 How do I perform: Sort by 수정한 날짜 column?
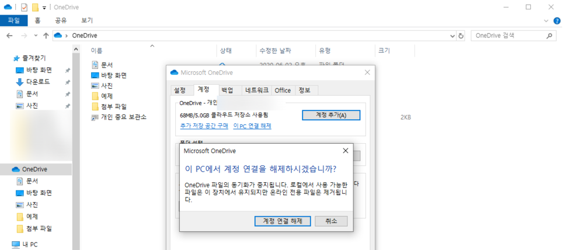click(275, 51)
